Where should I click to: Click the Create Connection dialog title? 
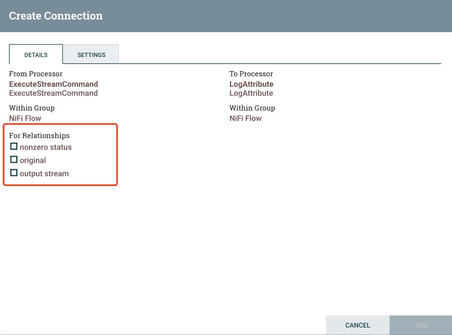(56, 16)
